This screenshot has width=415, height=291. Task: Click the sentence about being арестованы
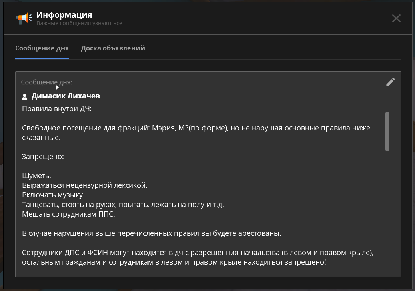151,233
